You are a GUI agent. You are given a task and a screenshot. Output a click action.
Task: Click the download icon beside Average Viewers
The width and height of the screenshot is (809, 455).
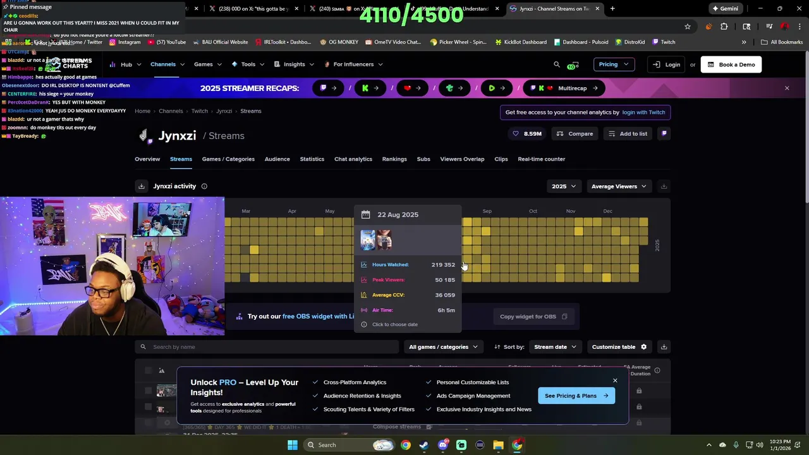tap(664, 186)
